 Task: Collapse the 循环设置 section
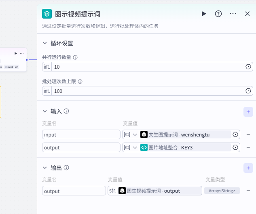click(44, 43)
